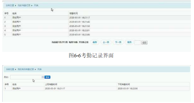Image resolution: width=194 pixels, height=103 pixels.
Task: Select the 下班考勤时间 column header
Action: pyautogui.click(x=124, y=84)
